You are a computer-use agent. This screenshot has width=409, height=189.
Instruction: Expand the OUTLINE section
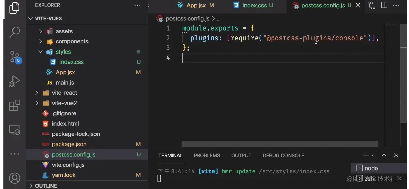[x=31, y=186]
